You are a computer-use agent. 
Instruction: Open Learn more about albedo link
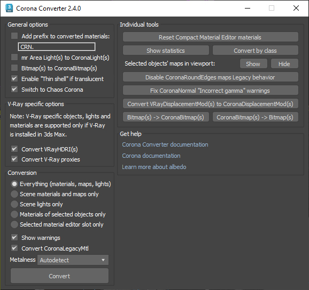[x=154, y=167]
